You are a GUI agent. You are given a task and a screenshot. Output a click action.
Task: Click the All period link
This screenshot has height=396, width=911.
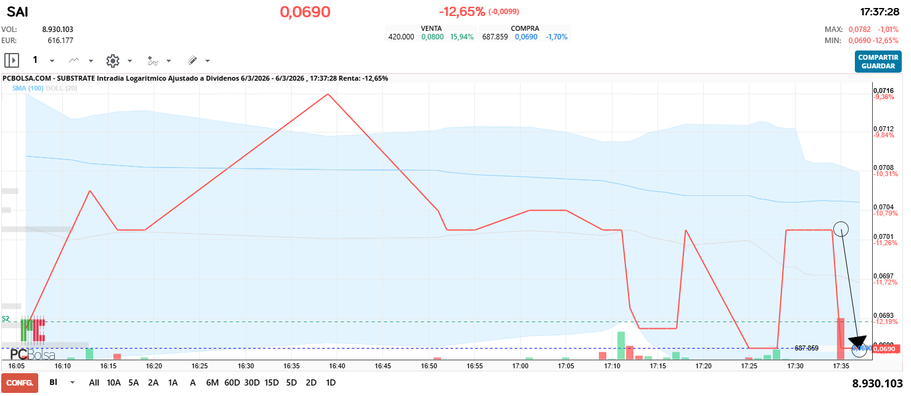[x=94, y=382]
